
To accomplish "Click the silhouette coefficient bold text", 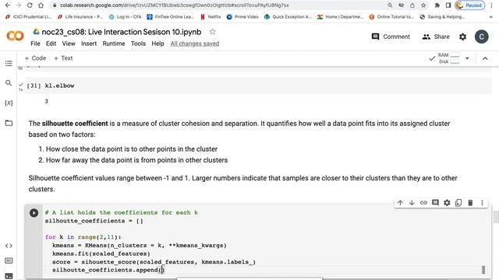I will tap(75, 124).
